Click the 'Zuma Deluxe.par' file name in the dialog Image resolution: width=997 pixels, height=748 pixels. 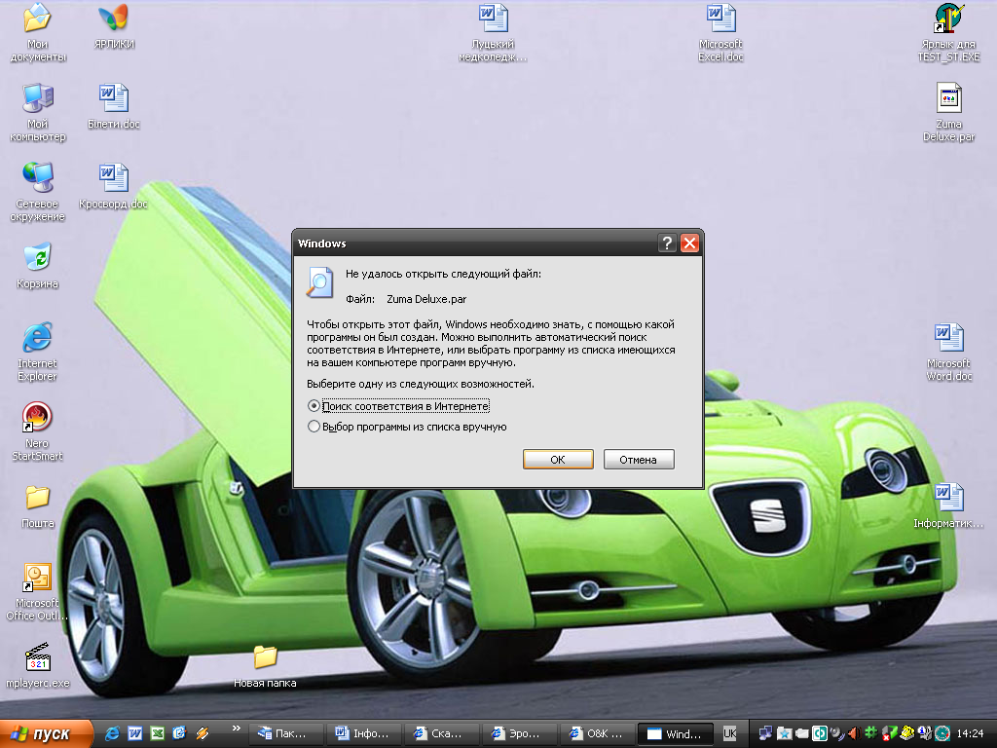tap(426, 299)
